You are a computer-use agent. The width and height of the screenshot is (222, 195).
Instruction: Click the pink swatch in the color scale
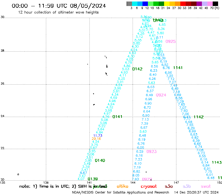pos(210,4)
